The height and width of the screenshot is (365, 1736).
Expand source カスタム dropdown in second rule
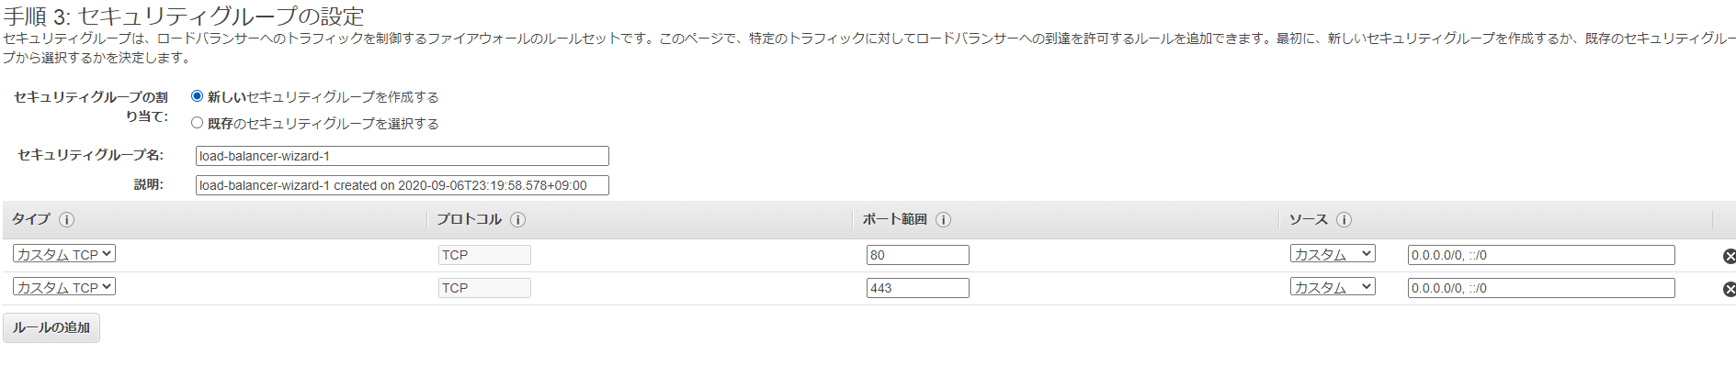[1333, 287]
